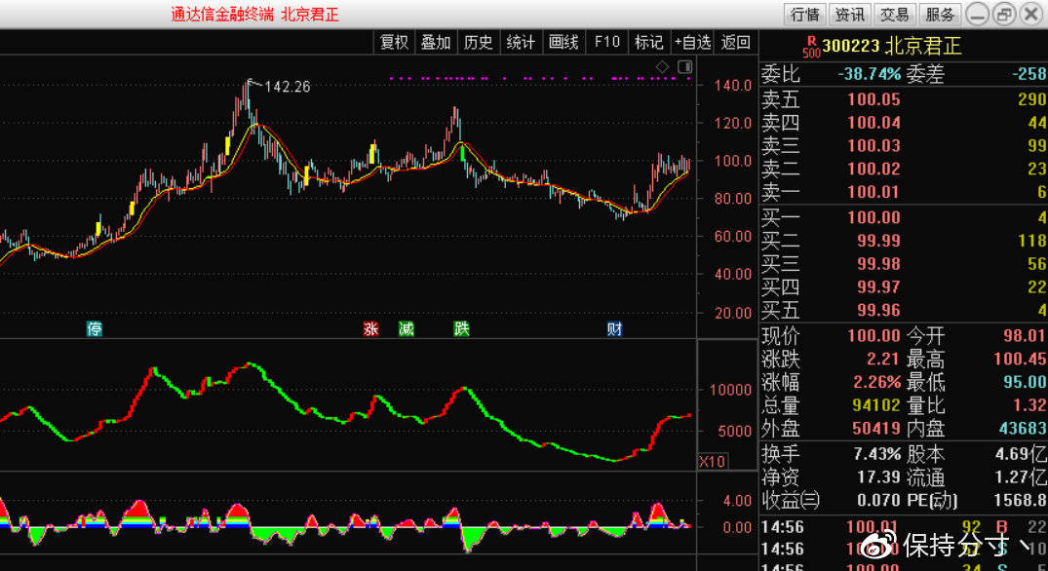Screen dimensions: 1048x571
Task: Add stock using +自选 button
Action: click(x=693, y=42)
